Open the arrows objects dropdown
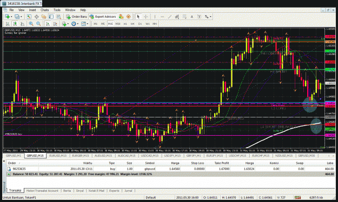The width and height of the screenshot is (338, 202). 208,17
